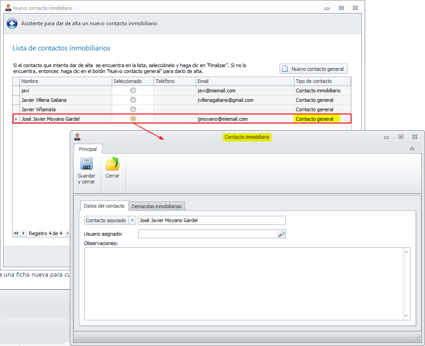425x346 pixels.
Task: Click magnifier icon beside Usuario asignado
Action: 282,234
